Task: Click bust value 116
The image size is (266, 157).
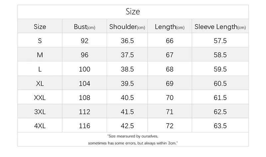Action: coord(84,126)
